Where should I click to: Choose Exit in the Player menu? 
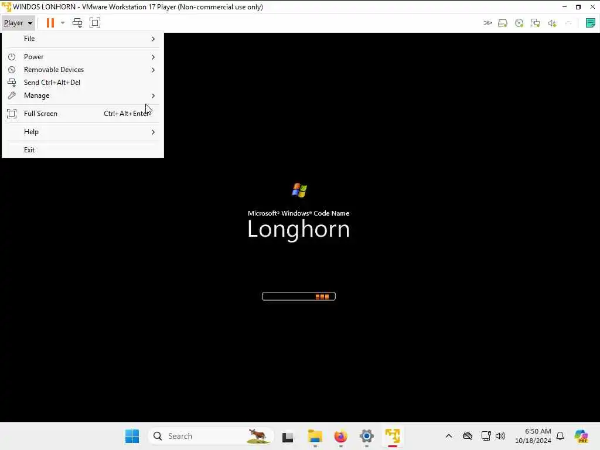pyautogui.click(x=83, y=150)
